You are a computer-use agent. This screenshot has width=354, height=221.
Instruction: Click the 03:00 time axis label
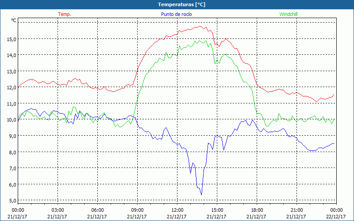click(58, 210)
